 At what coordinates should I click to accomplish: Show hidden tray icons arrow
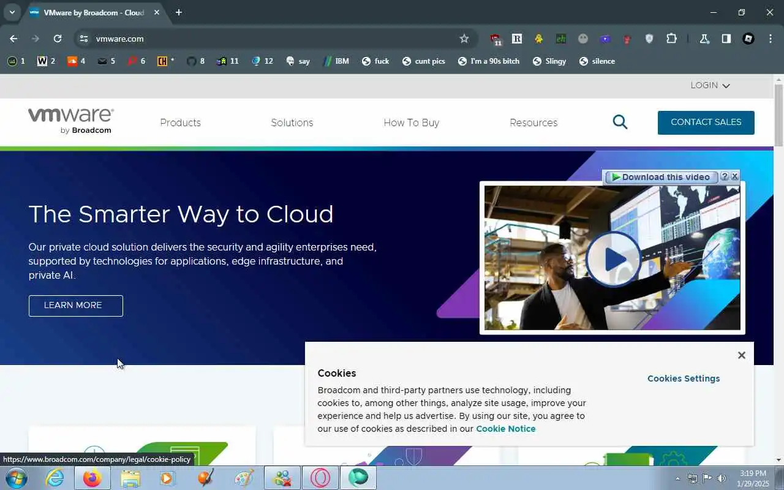point(677,478)
